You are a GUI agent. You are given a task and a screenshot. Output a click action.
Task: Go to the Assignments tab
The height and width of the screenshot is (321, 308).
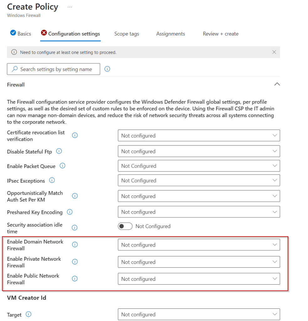(171, 34)
